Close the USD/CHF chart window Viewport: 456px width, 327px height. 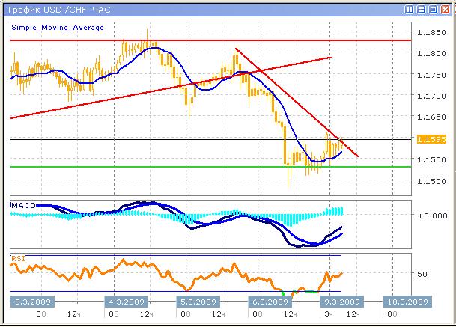coord(445,10)
